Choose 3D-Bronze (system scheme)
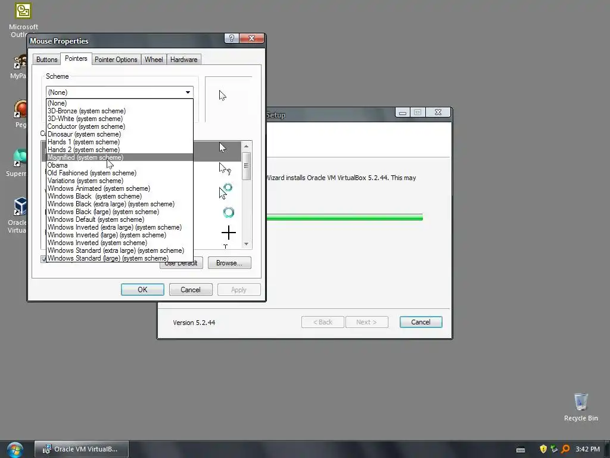Viewport: 610px width, 458px height. pos(119,111)
